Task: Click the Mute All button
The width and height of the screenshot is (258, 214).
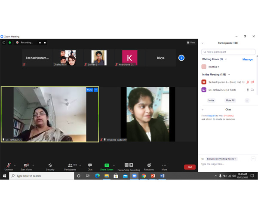Action: tap(230, 100)
